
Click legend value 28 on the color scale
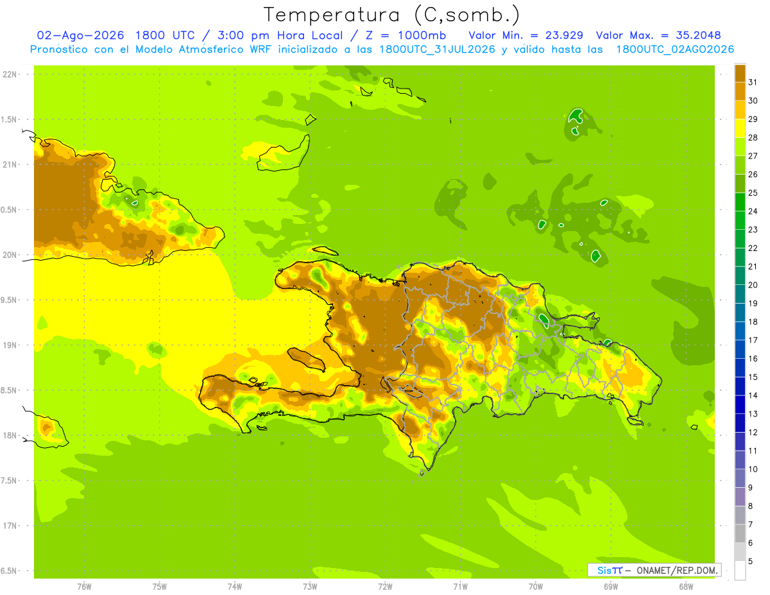(x=753, y=137)
